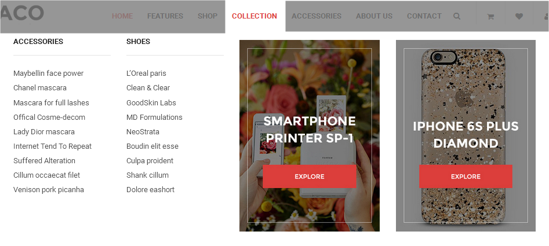Explore the Smartphone Printer SP-1
549x246 pixels.
pyautogui.click(x=310, y=177)
